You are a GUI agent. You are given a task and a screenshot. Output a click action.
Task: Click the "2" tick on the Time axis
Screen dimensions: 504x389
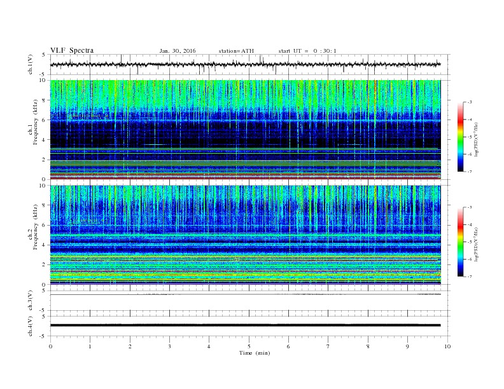pyautogui.click(x=130, y=346)
